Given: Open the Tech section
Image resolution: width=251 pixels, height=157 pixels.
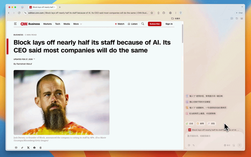Looking at the screenshot, I should tap(57, 24).
